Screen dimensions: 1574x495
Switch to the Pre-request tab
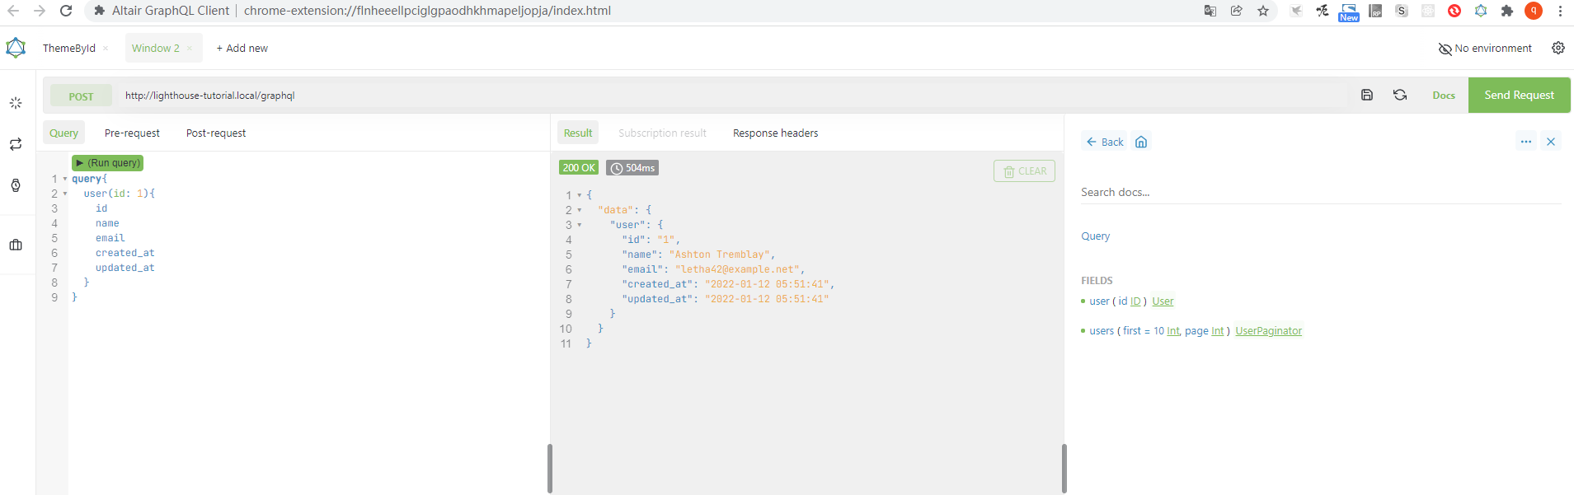132,133
